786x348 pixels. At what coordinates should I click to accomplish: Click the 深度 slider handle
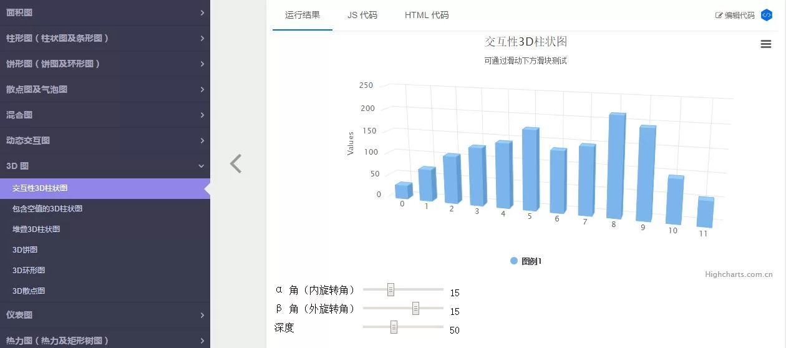point(394,327)
